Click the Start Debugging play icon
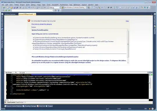 45,8
